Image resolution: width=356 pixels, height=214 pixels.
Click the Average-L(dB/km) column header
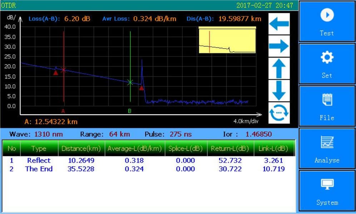135,148
